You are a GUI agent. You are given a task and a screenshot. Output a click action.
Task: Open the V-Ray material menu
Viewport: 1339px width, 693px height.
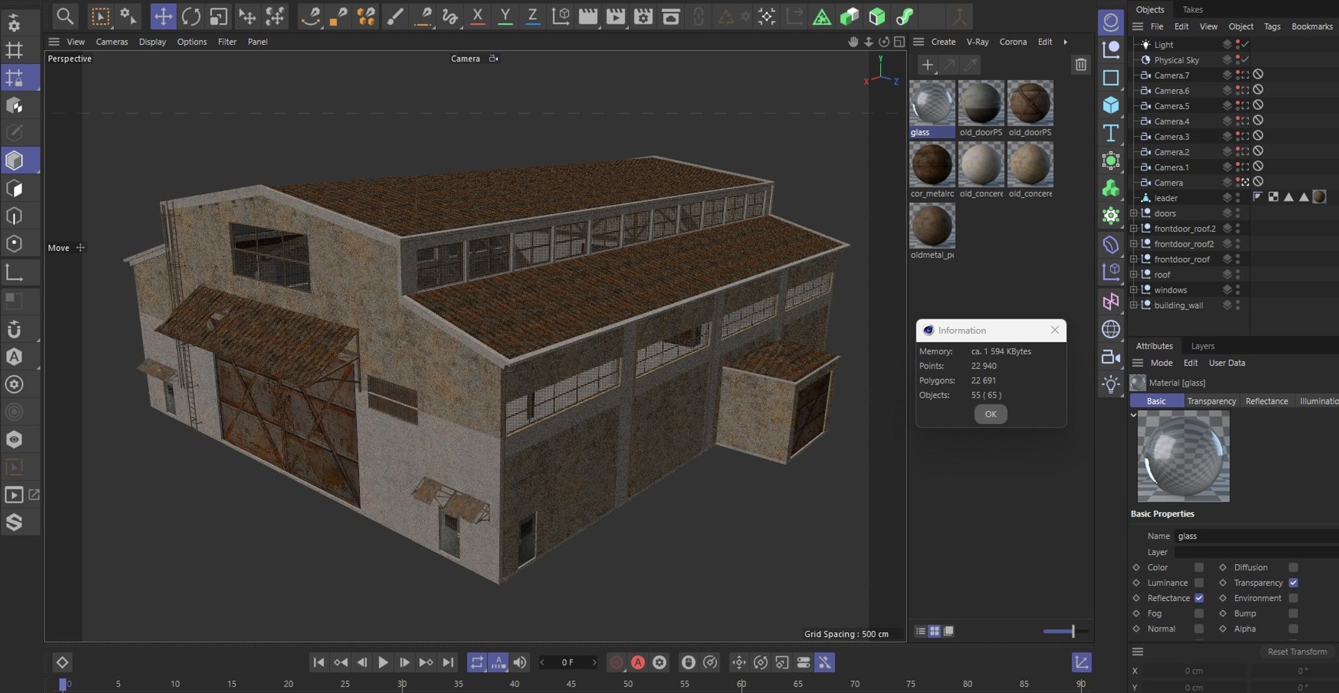tap(977, 42)
